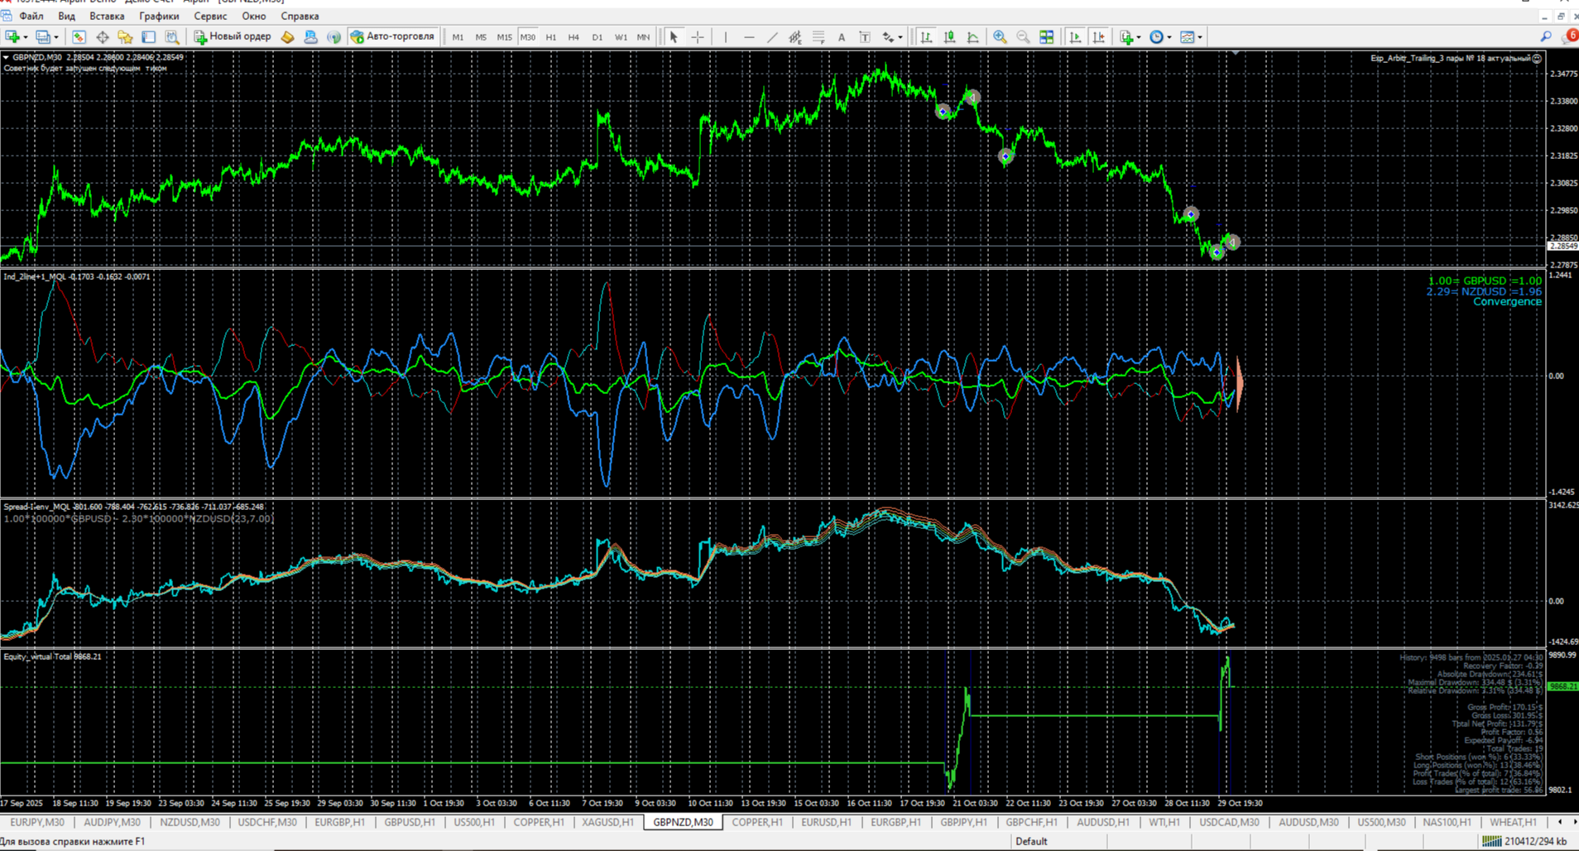Select the line chart icon

point(972,37)
